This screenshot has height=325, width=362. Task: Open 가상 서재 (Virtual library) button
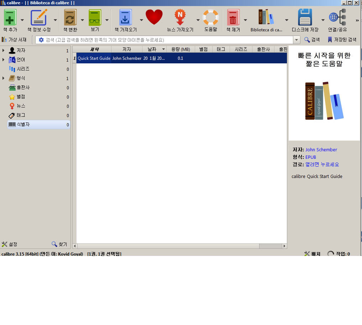(14, 40)
